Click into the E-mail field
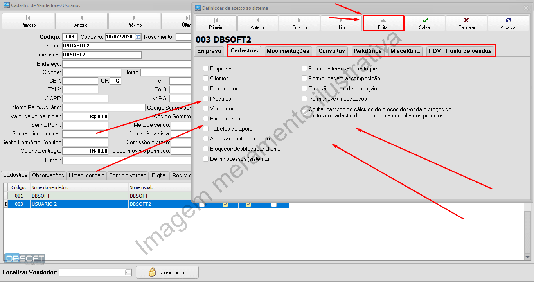The image size is (534, 282). pyautogui.click(x=126, y=160)
